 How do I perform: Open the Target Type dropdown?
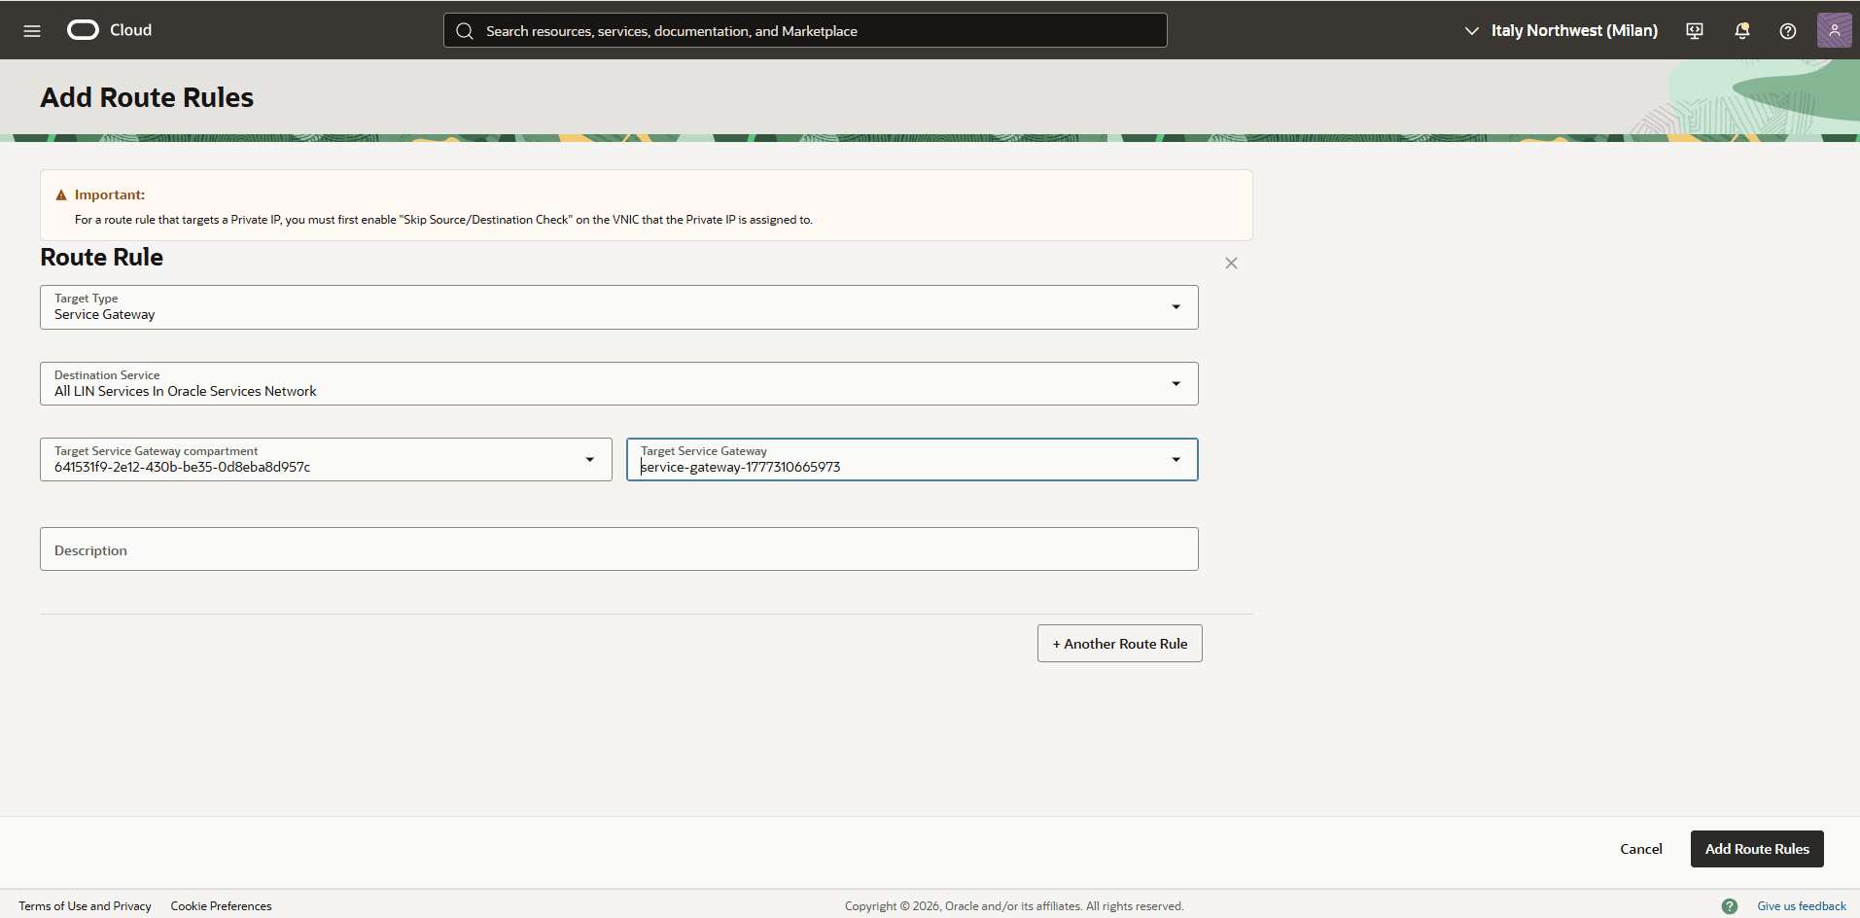point(619,307)
